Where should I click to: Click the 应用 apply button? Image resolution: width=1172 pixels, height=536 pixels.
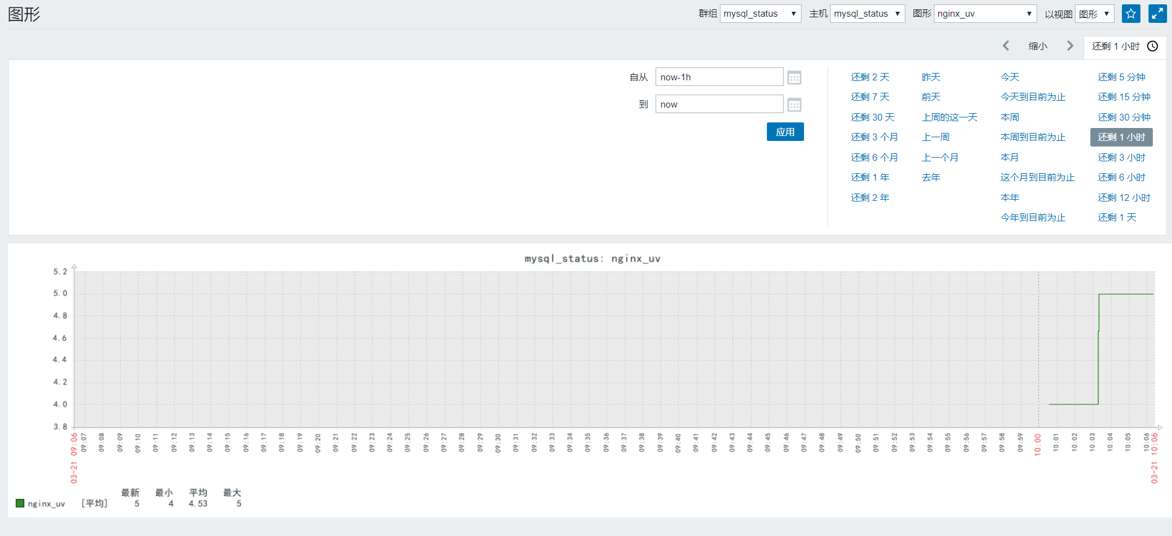(785, 132)
